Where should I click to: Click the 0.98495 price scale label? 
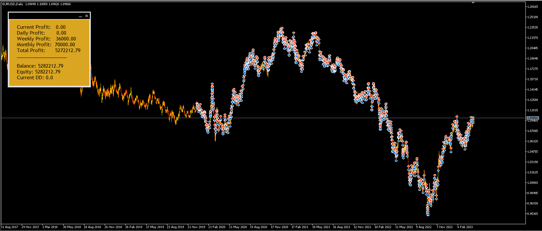pyautogui.click(x=533, y=193)
